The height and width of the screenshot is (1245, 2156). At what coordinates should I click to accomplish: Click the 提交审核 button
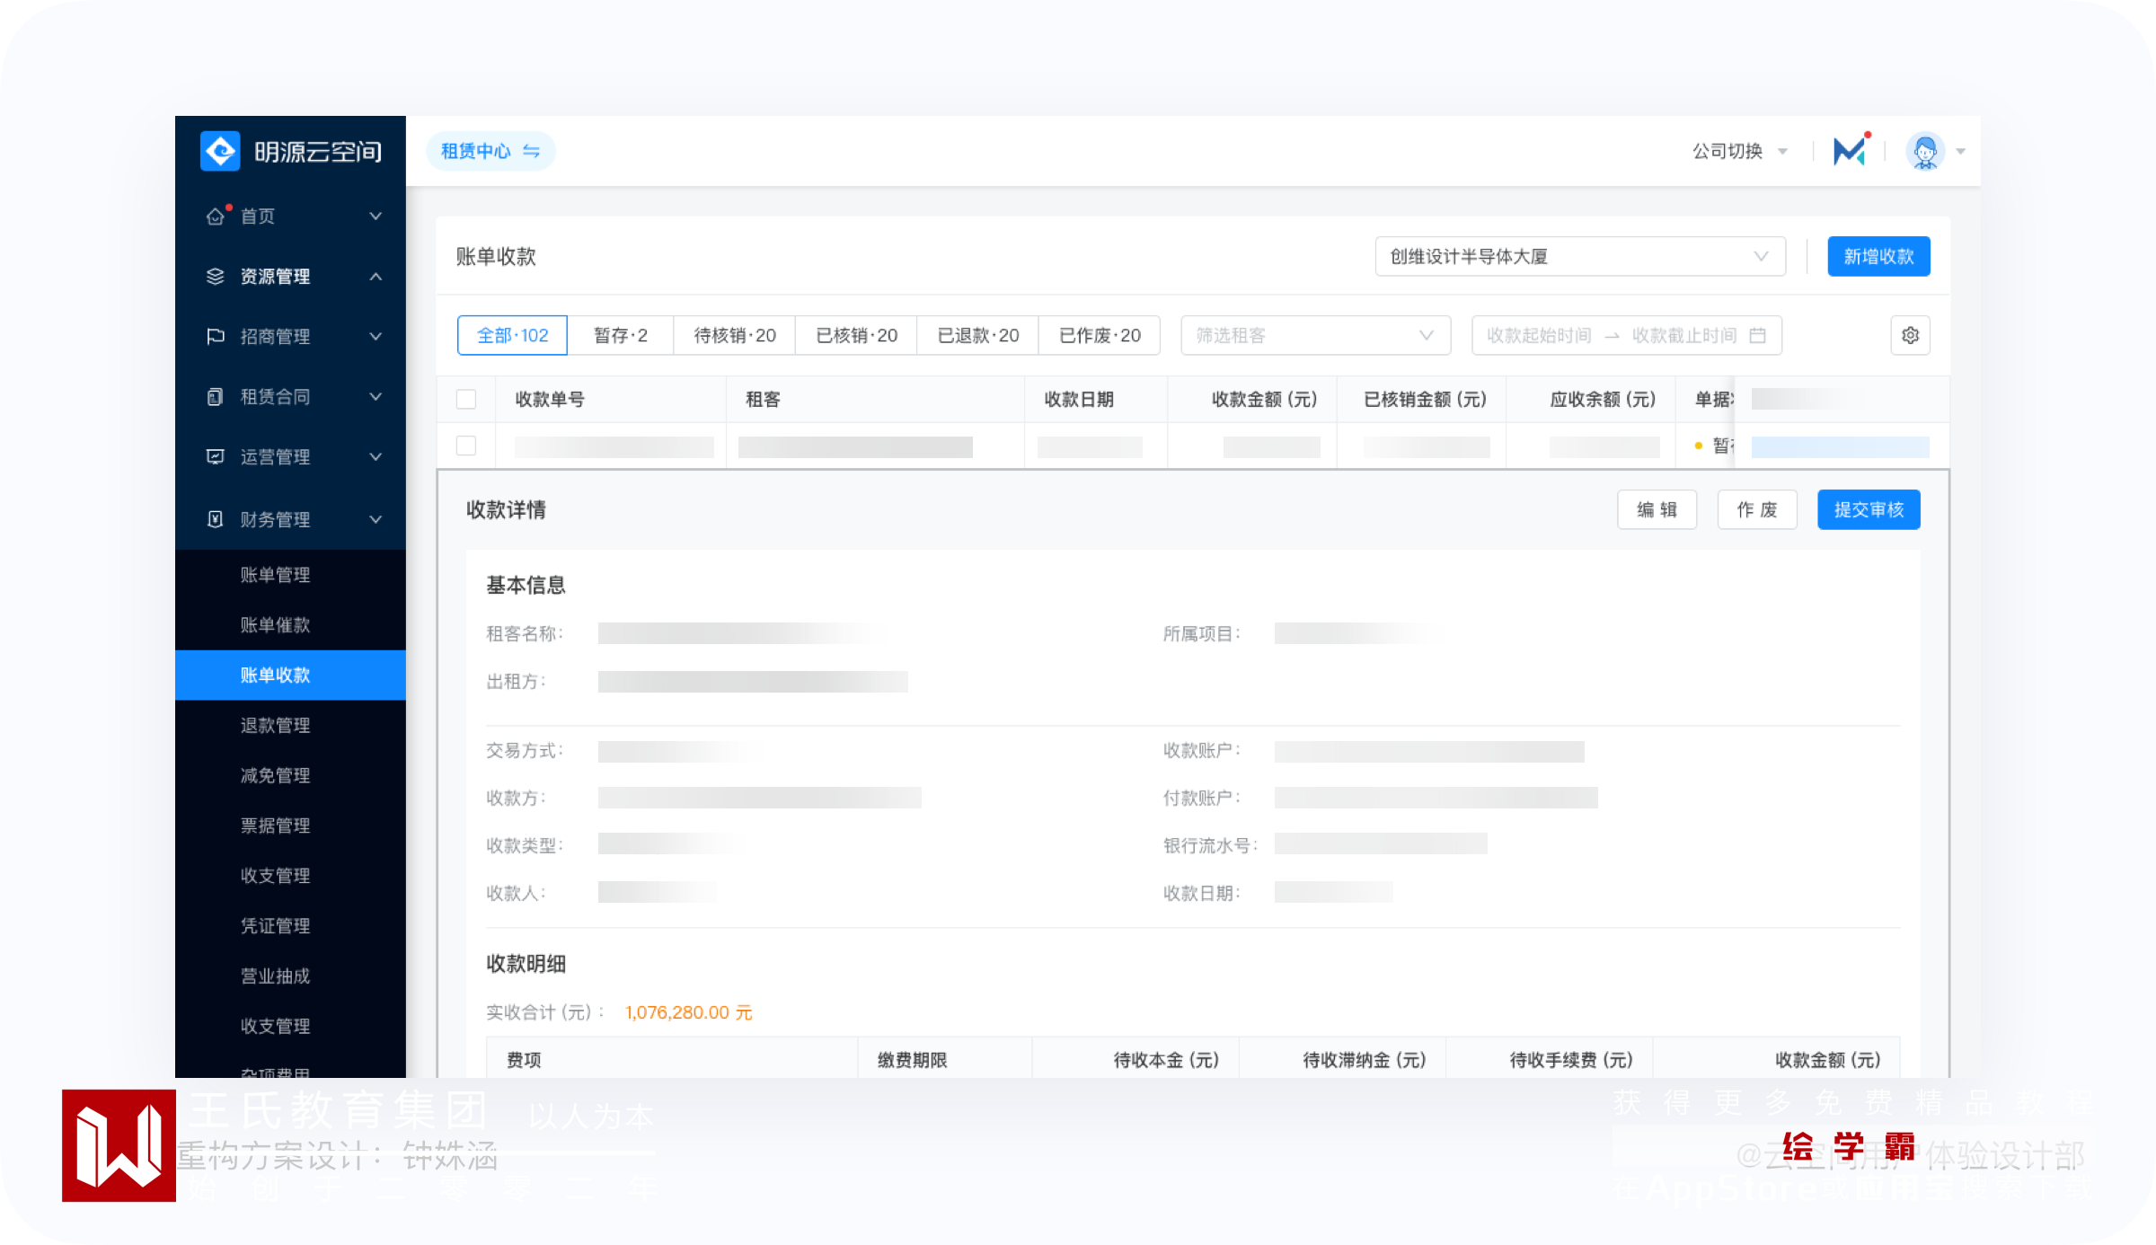[1868, 510]
